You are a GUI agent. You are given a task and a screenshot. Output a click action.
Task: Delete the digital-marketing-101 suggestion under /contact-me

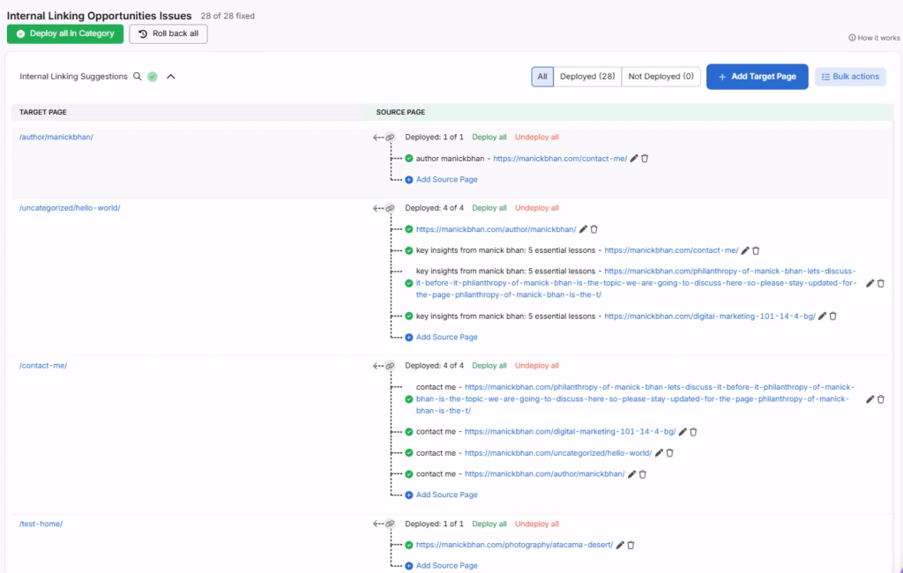(693, 432)
